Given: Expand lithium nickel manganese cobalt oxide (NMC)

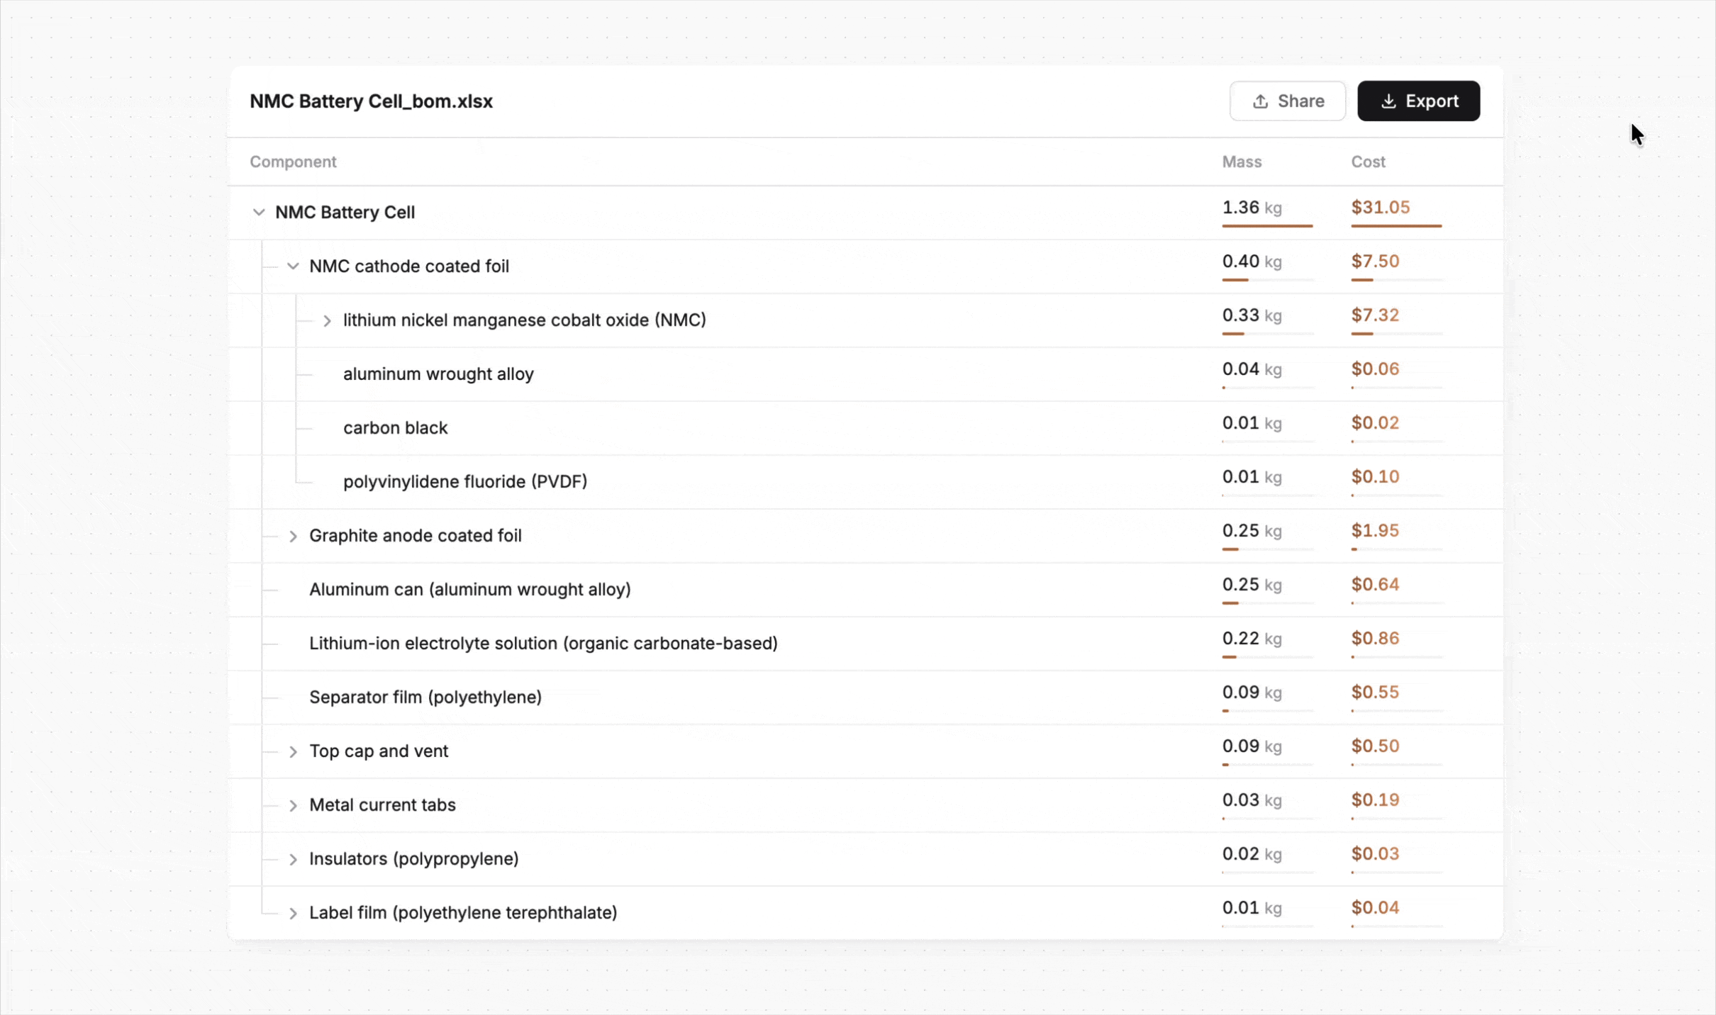Looking at the screenshot, I should [x=327, y=320].
